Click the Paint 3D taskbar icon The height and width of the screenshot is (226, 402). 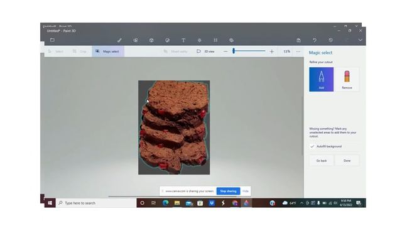(246, 203)
